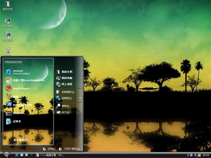Click the Start orb on taskbar

point(6,155)
